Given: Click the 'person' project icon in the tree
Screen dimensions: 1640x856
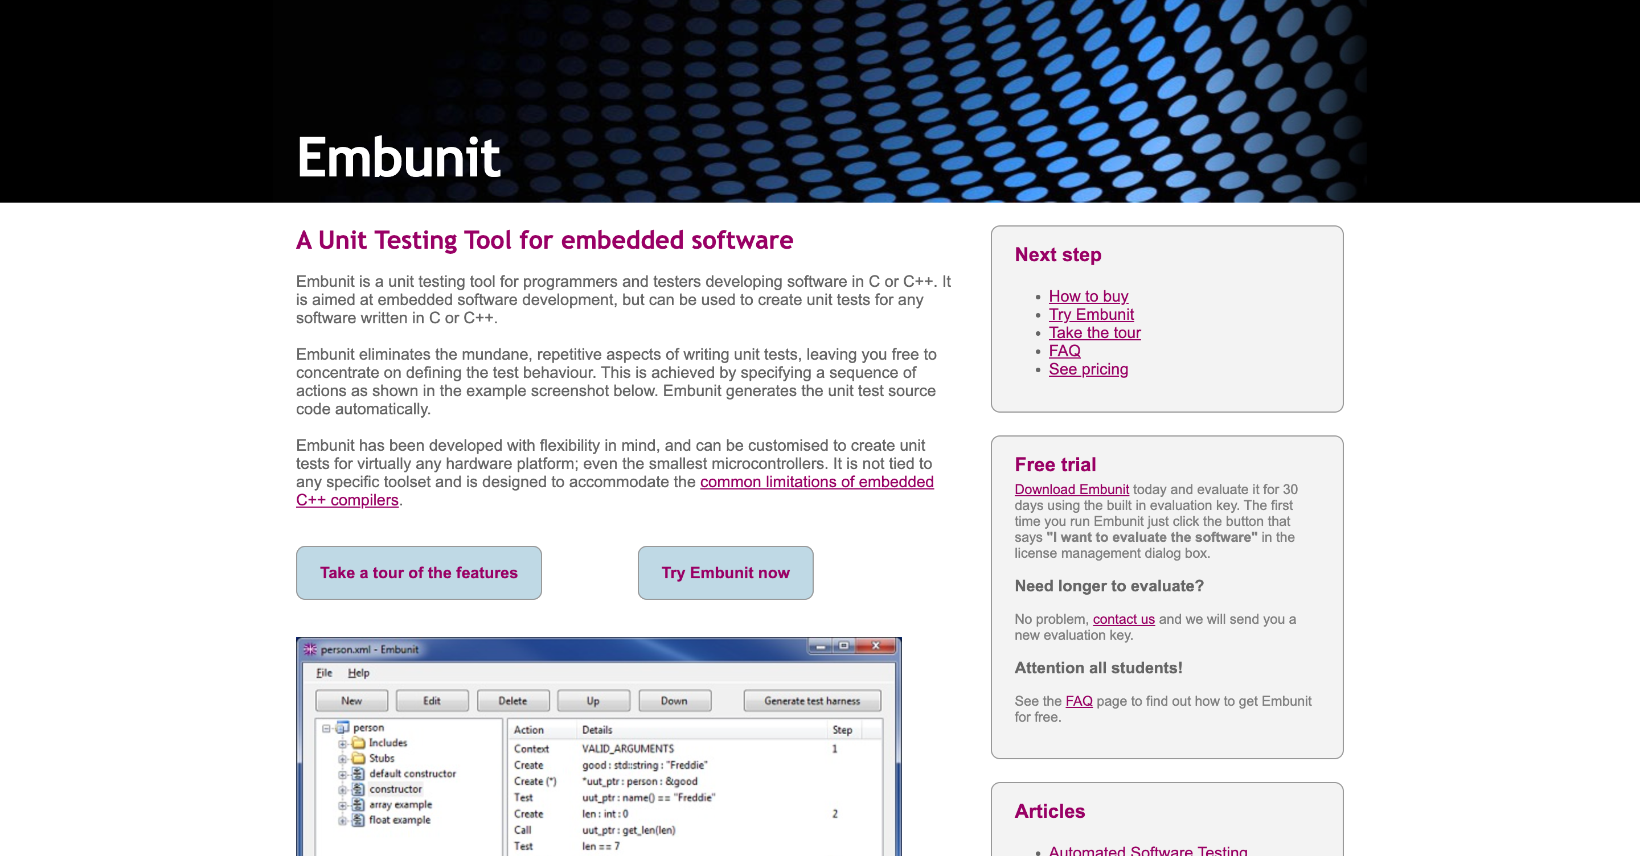Looking at the screenshot, I should pyautogui.click(x=343, y=727).
